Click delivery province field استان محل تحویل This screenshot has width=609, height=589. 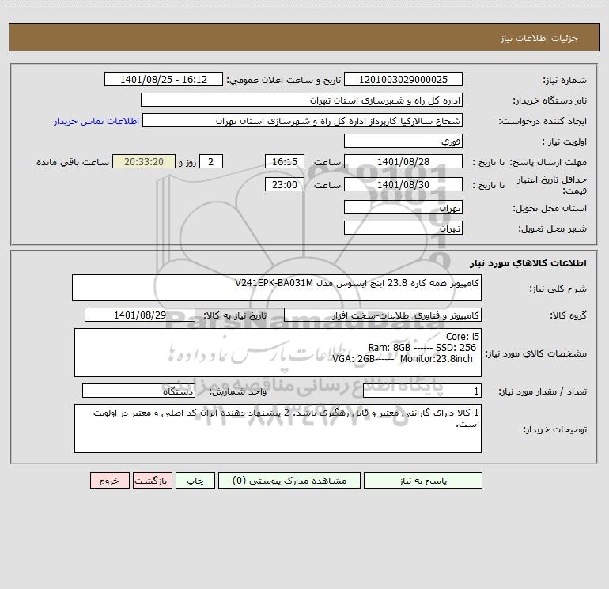click(x=403, y=207)
